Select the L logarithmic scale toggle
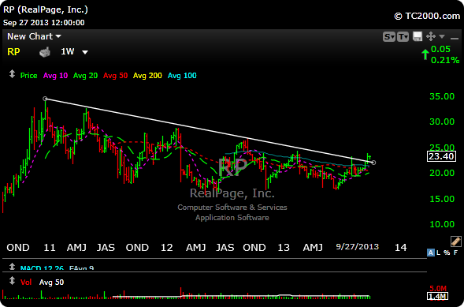This screenshot has width=464, height=307. coord(439,253)
